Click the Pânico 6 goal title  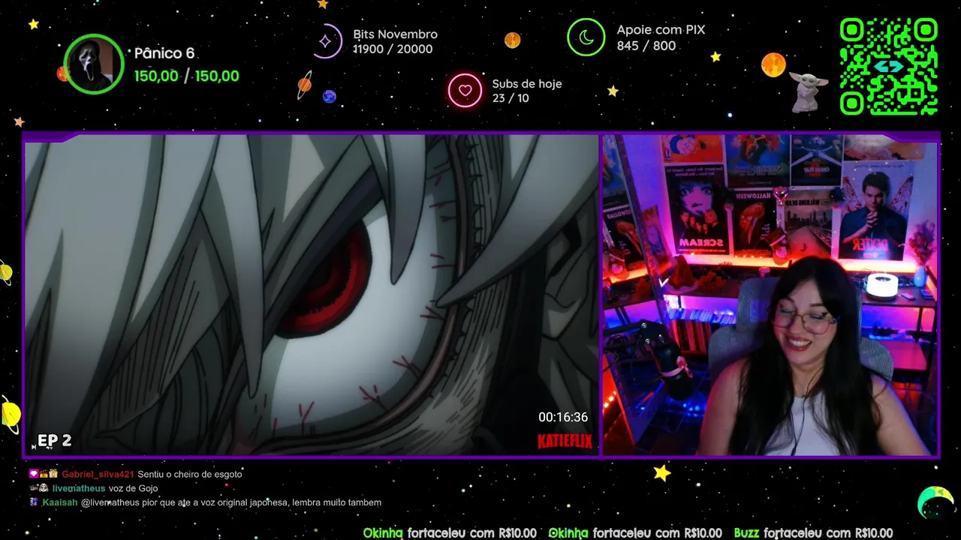coord(164,53)
